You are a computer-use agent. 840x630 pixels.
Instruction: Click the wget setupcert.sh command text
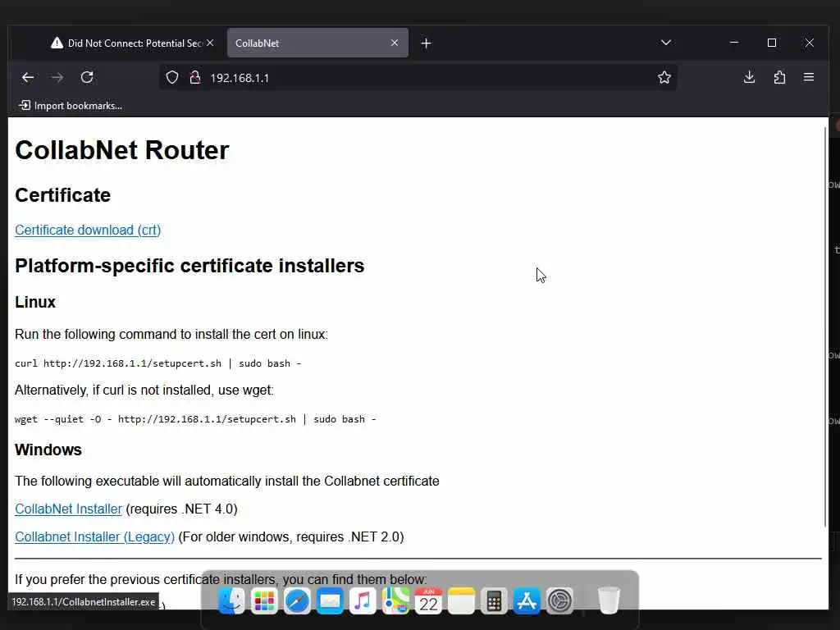point(195,419)
